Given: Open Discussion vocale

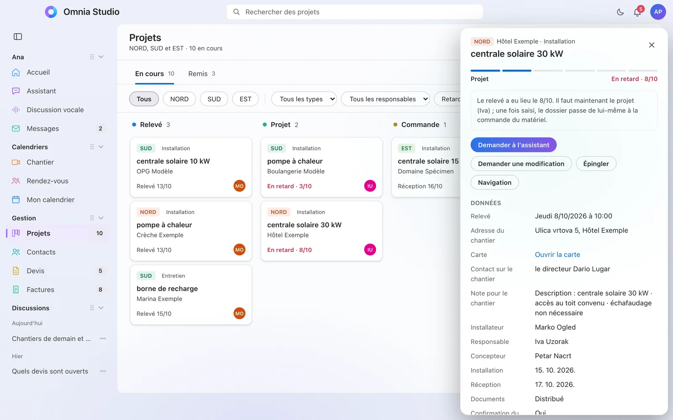Looking at the screenshot, I should click(58, 110).
